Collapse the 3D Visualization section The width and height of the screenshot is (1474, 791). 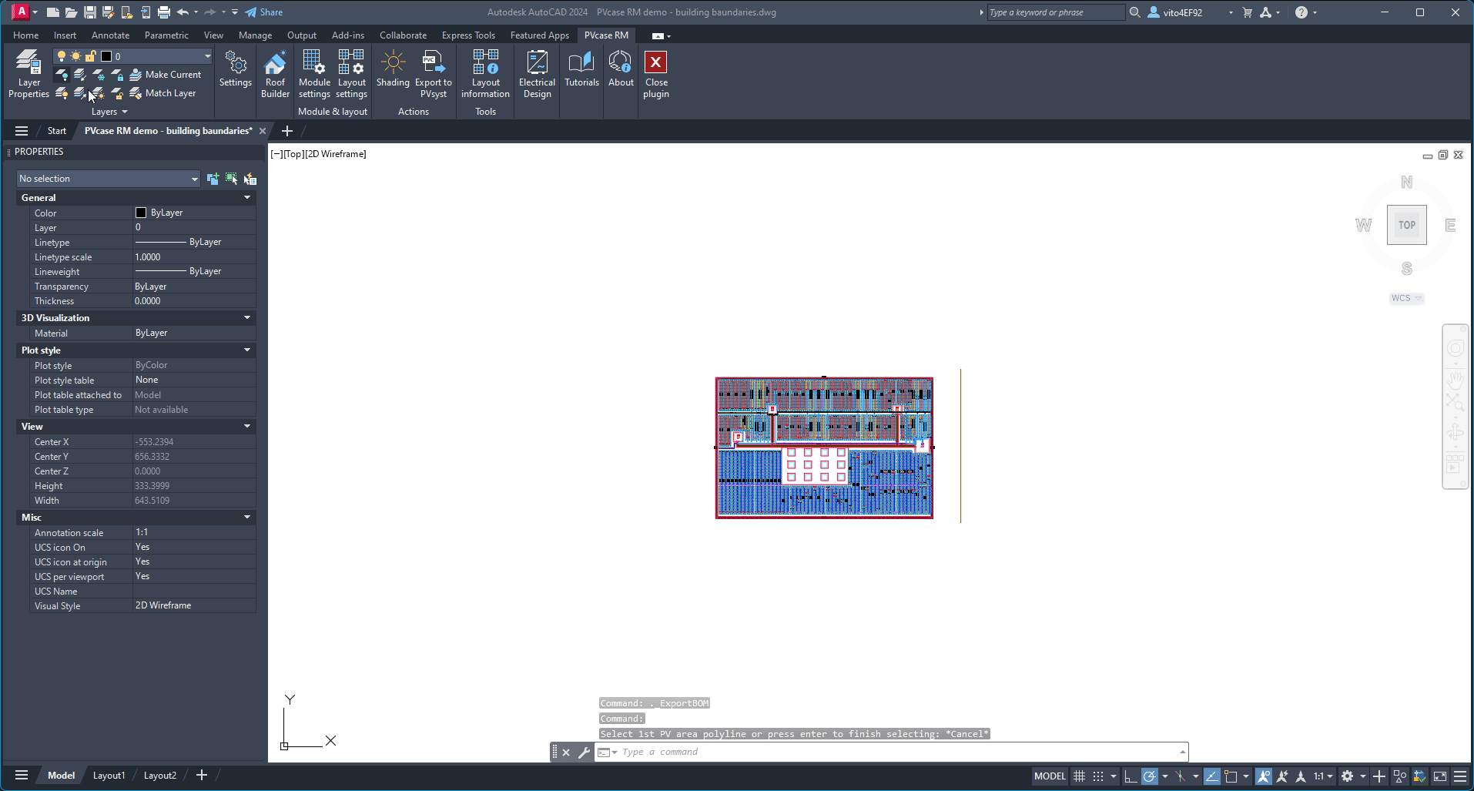[247, 318]
